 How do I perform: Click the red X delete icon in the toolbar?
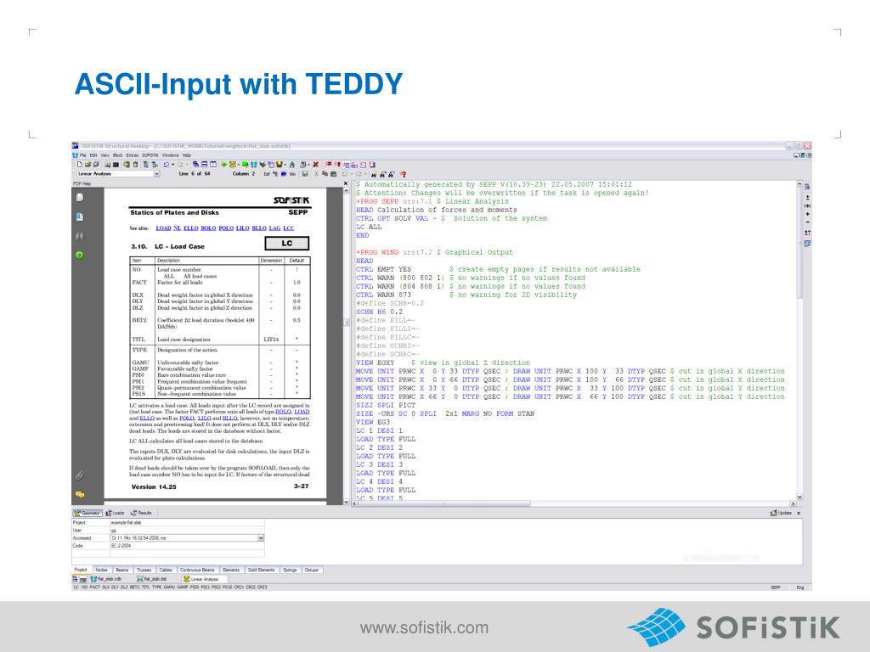tap(315, 165)
